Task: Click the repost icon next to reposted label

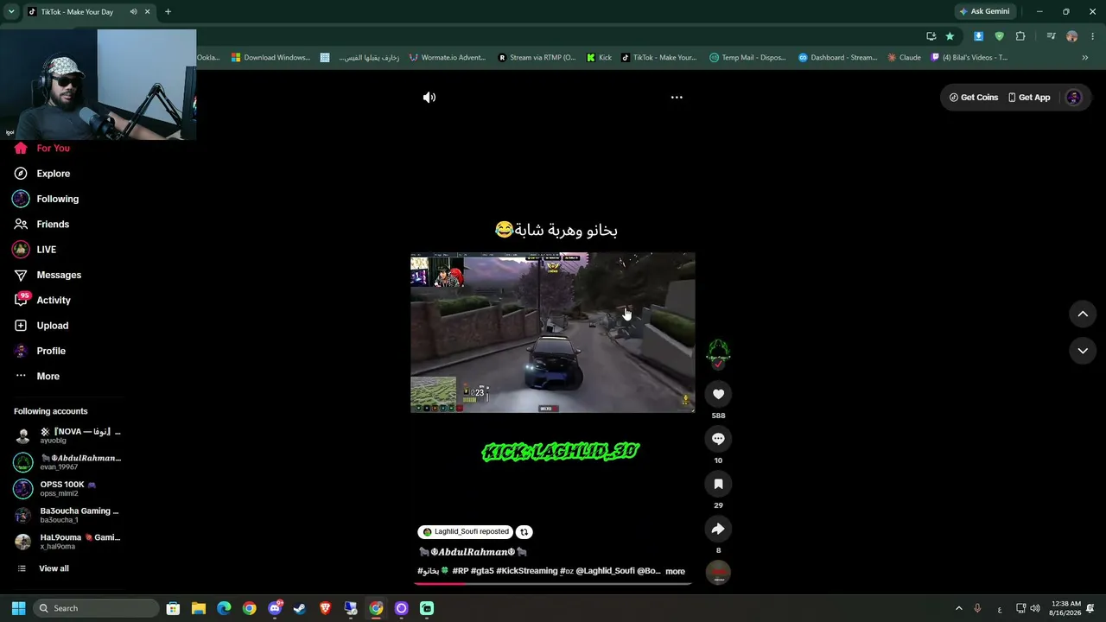Action: click(524, 532)
